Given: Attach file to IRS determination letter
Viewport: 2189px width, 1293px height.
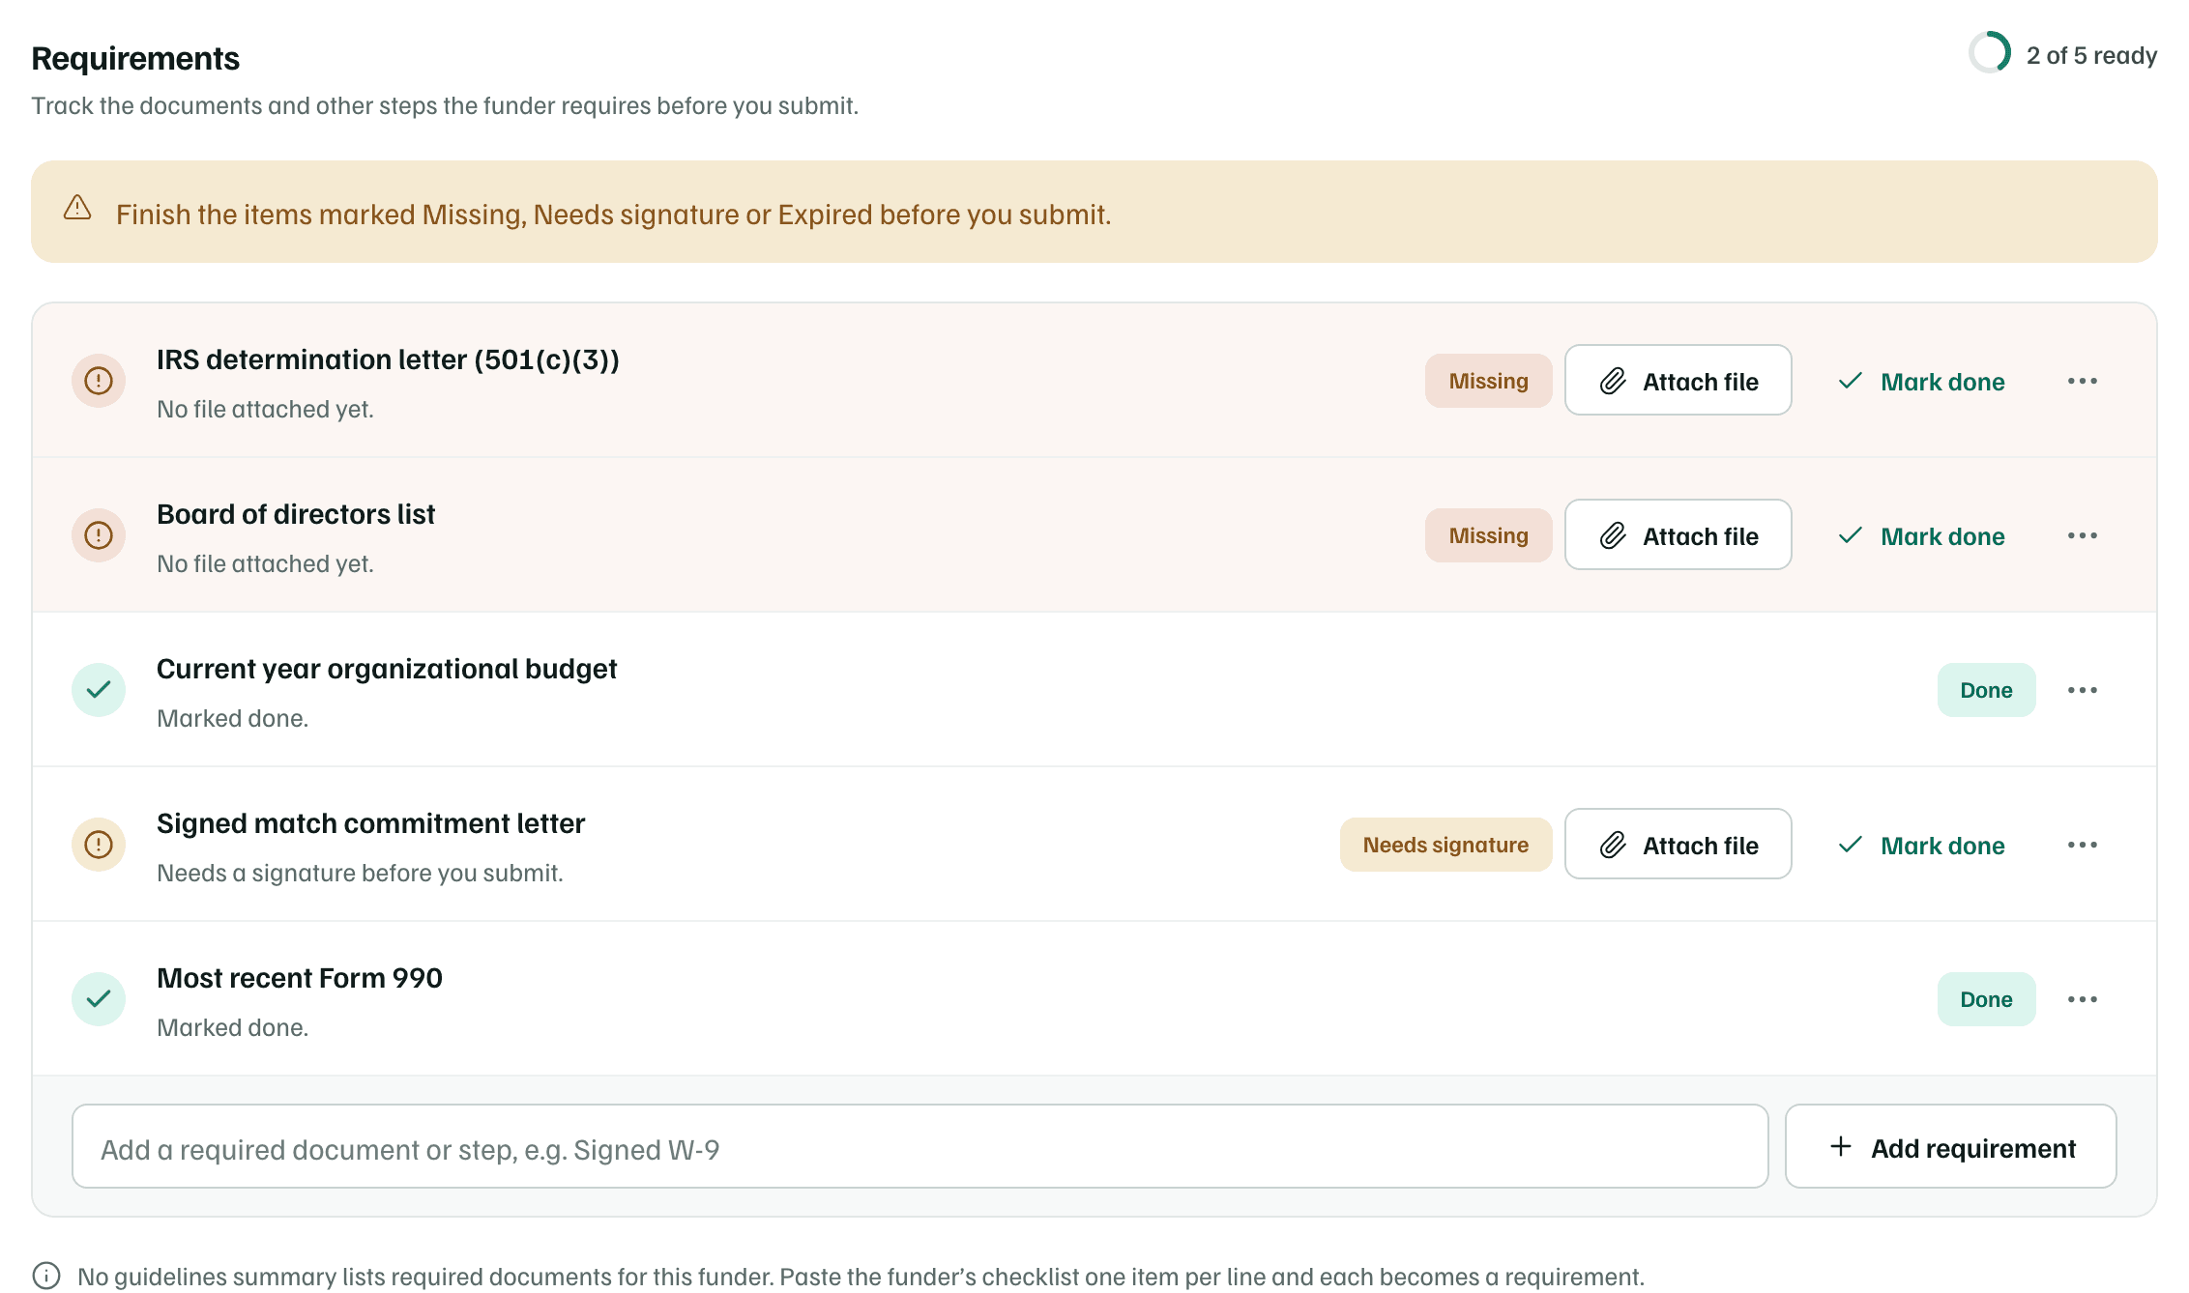Looking at the screenshot, I should [1678, 381].
